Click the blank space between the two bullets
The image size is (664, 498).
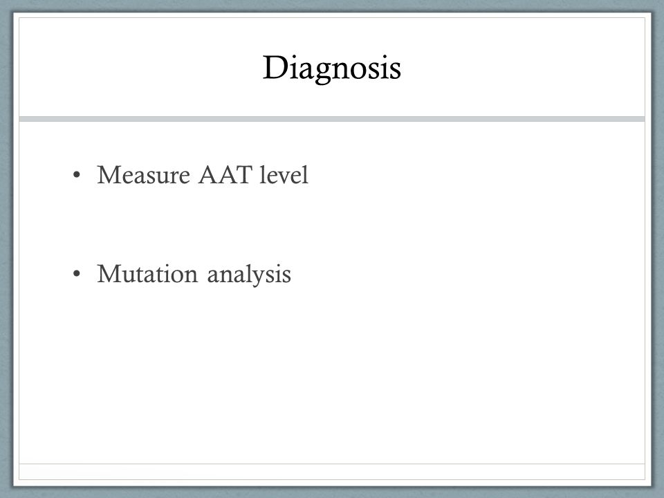point(332,224)
